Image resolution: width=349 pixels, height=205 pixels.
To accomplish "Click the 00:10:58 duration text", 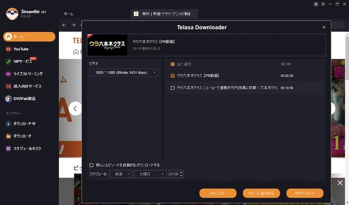I will [287, 88].
